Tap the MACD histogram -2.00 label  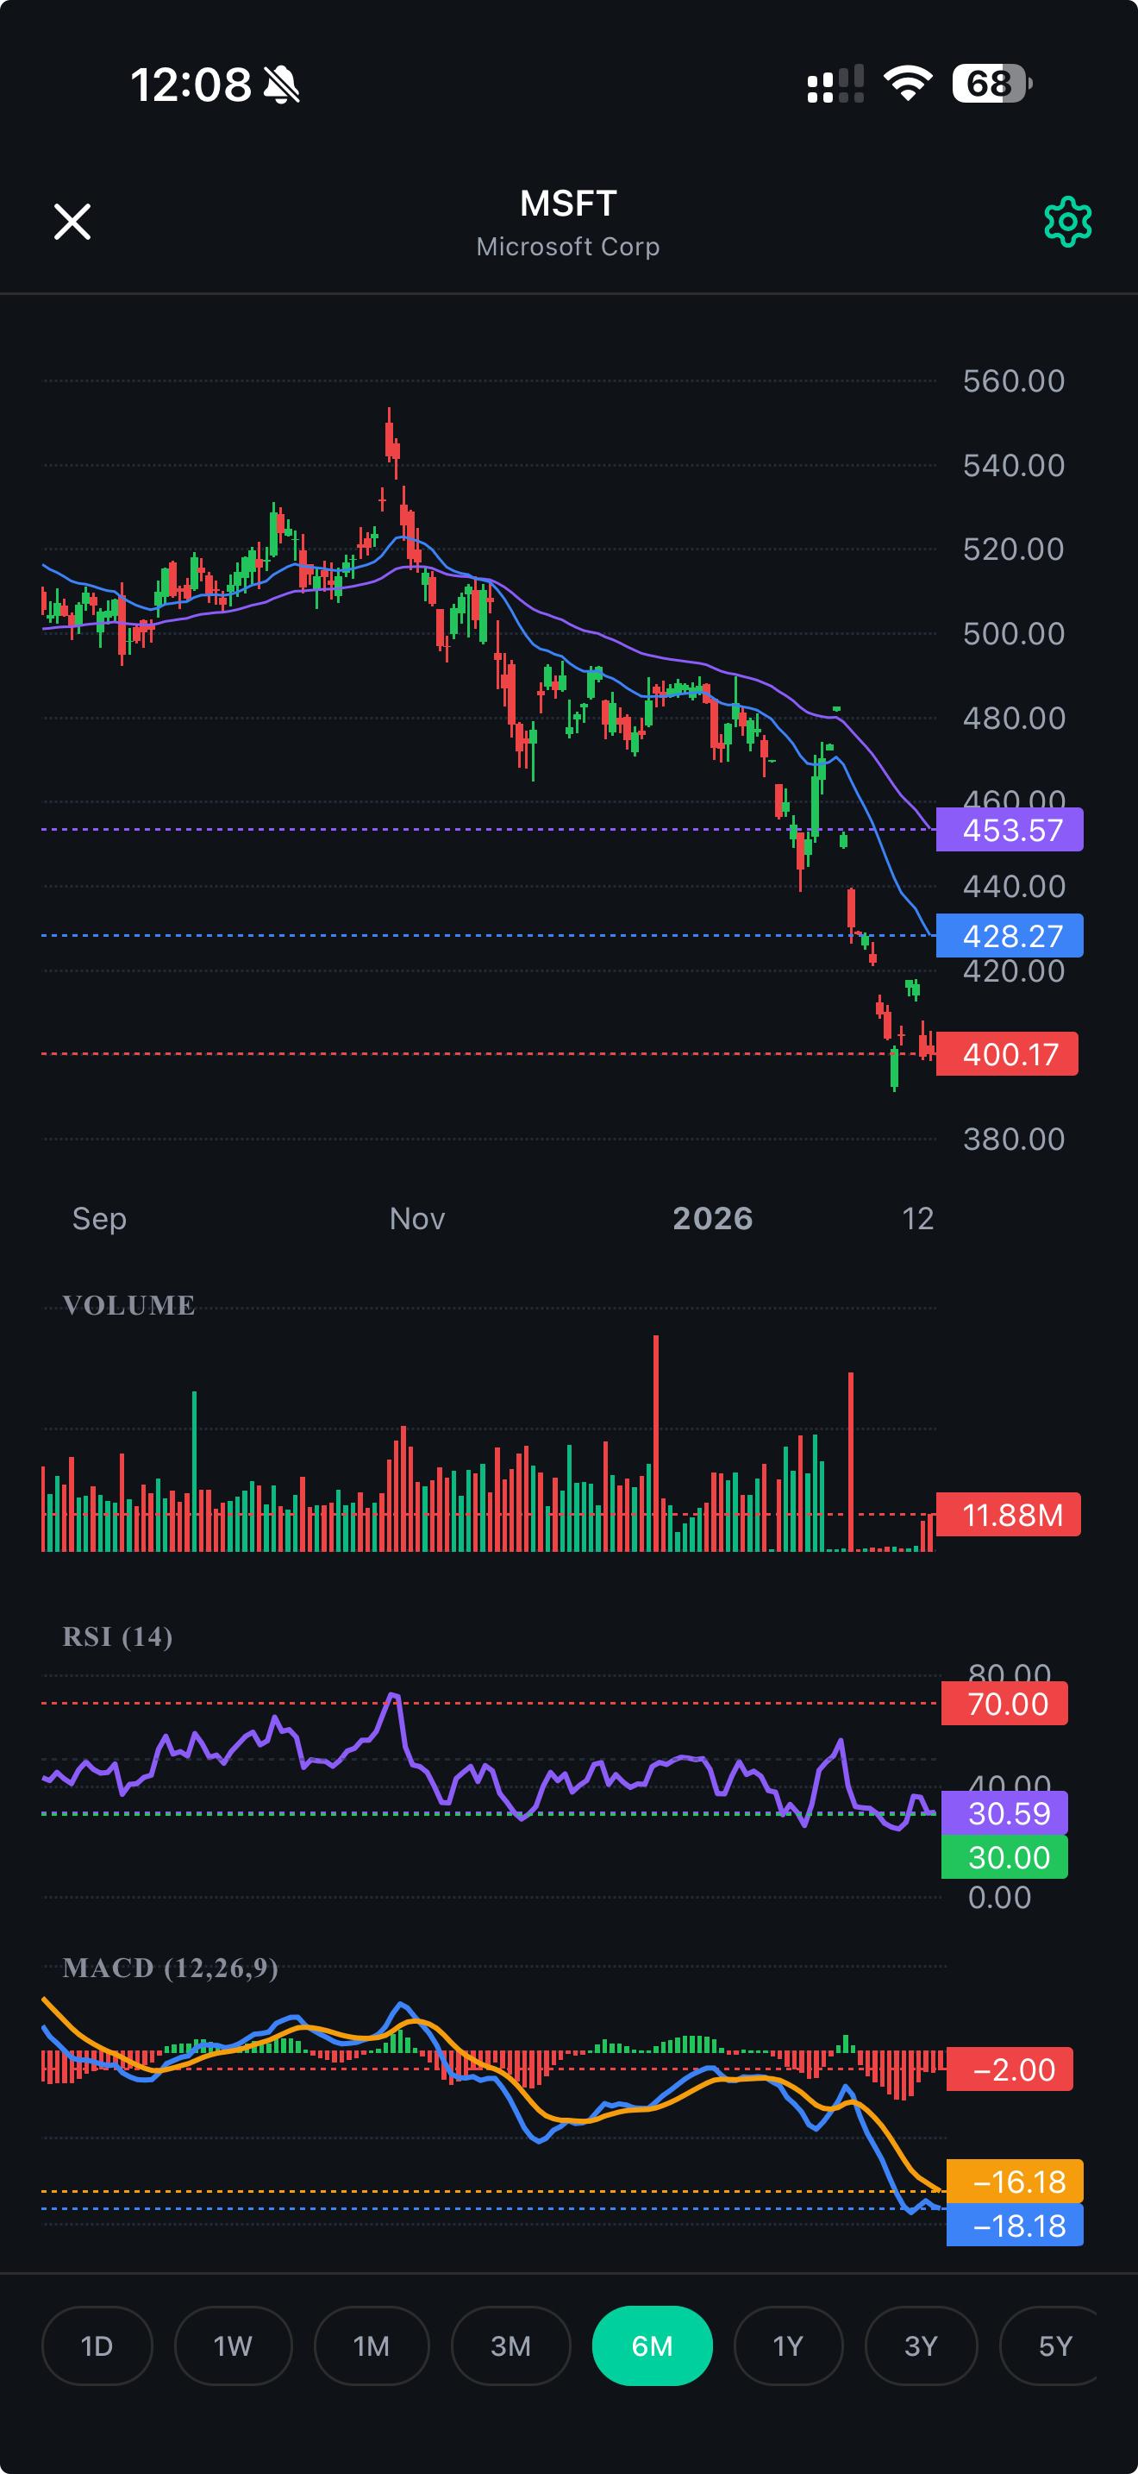(x=1010, y=2069)
